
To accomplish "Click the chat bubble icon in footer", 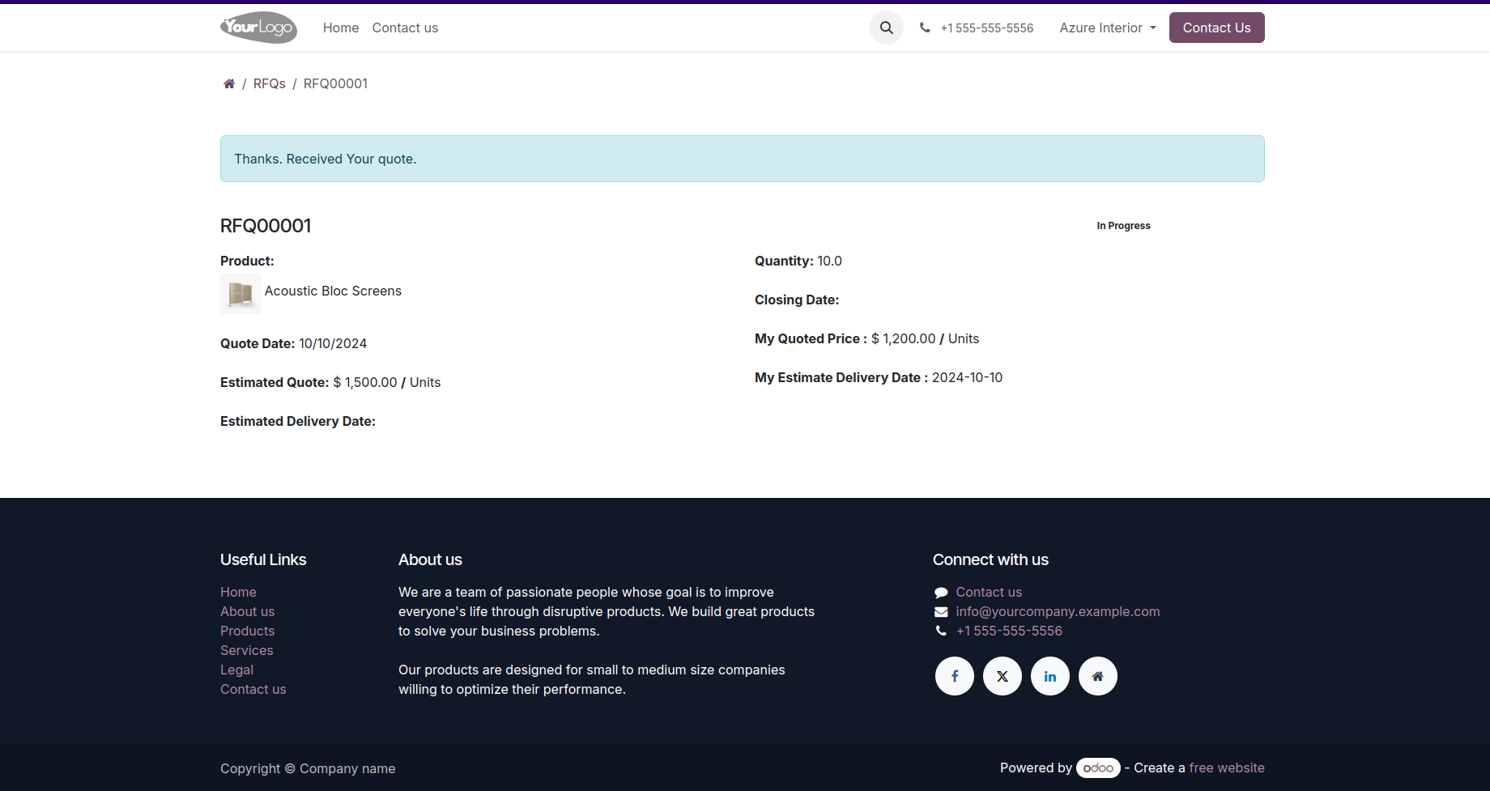I will (941, 593).
